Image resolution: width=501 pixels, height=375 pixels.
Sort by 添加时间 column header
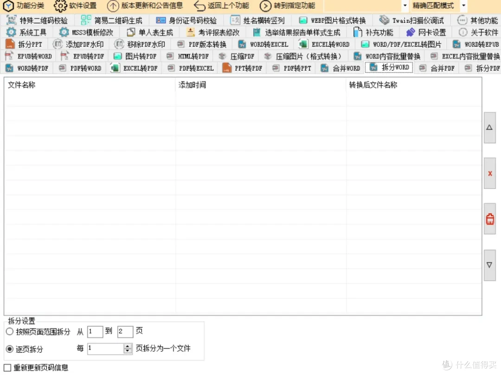(x=261, y=85)
